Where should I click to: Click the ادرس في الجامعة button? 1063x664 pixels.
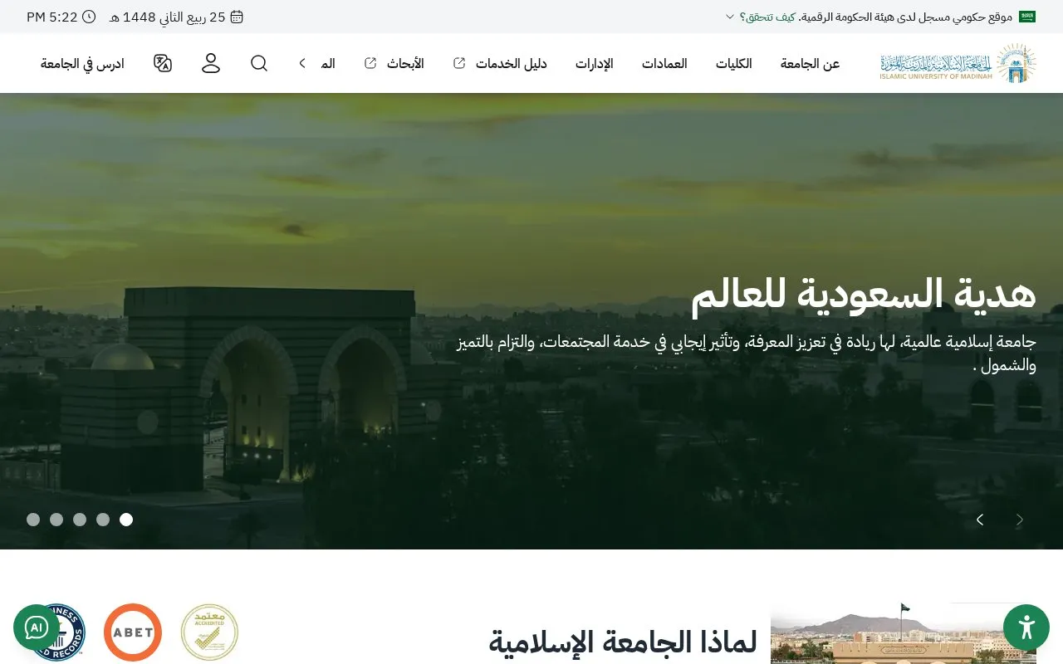pos(82,63)
